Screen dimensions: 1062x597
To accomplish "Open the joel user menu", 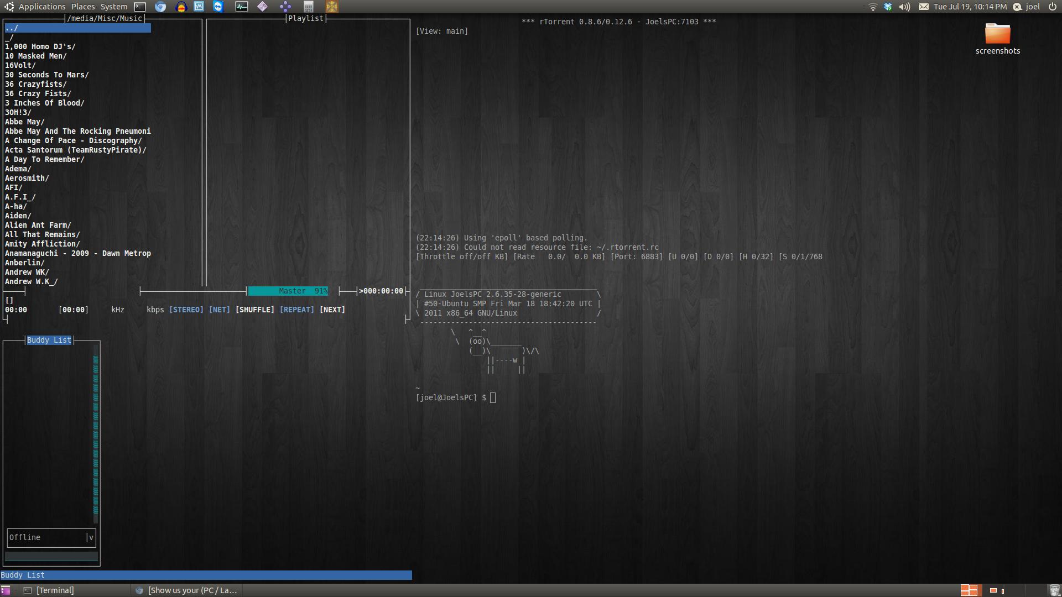I will [x=1027, y=7].
